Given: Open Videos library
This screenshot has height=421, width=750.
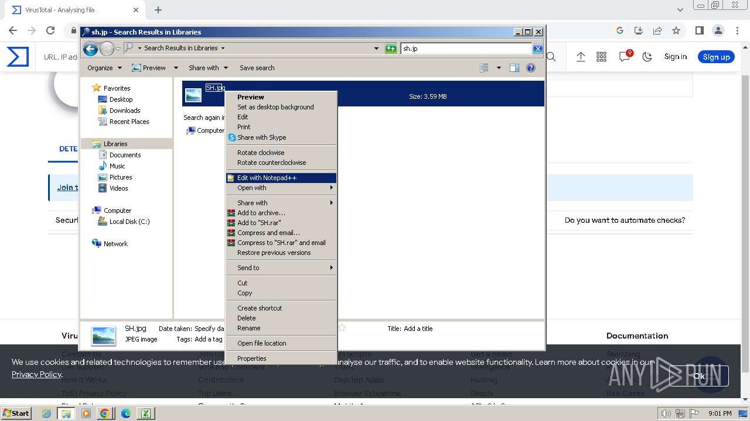Looking at the screenshot, I should [x=118, y=188].
